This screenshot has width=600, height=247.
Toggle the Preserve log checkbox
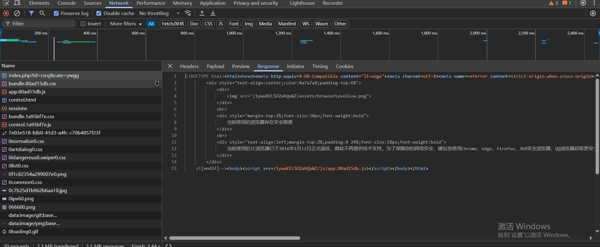point(56,13)
